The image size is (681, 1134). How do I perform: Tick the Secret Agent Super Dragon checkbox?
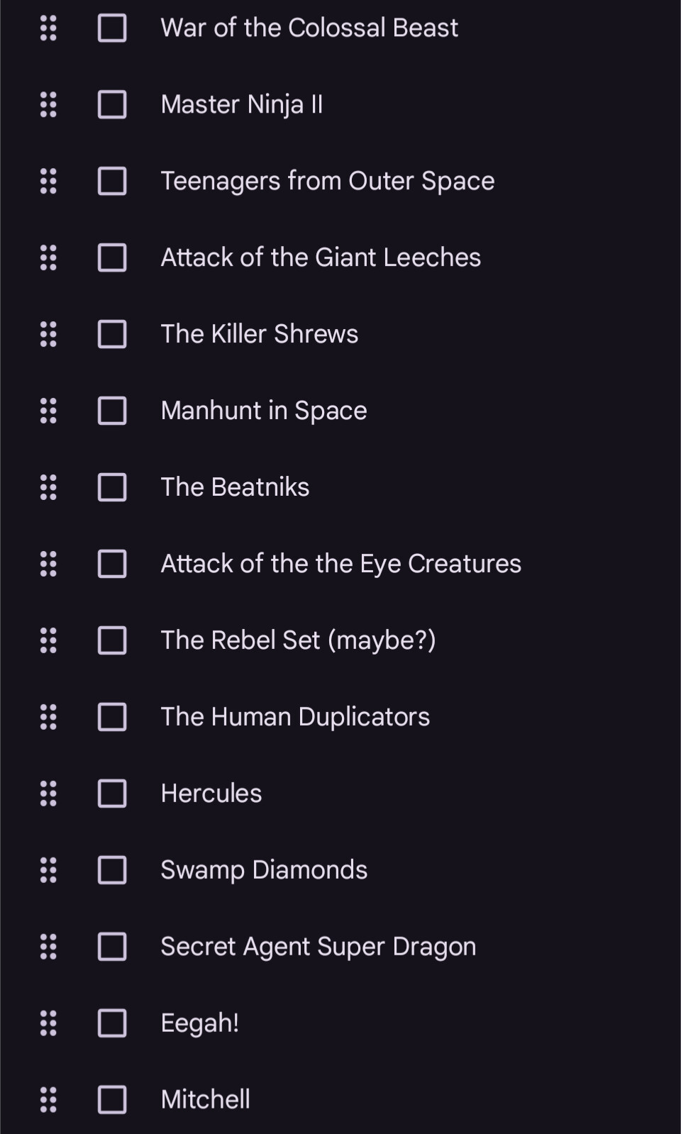point(112,947)
